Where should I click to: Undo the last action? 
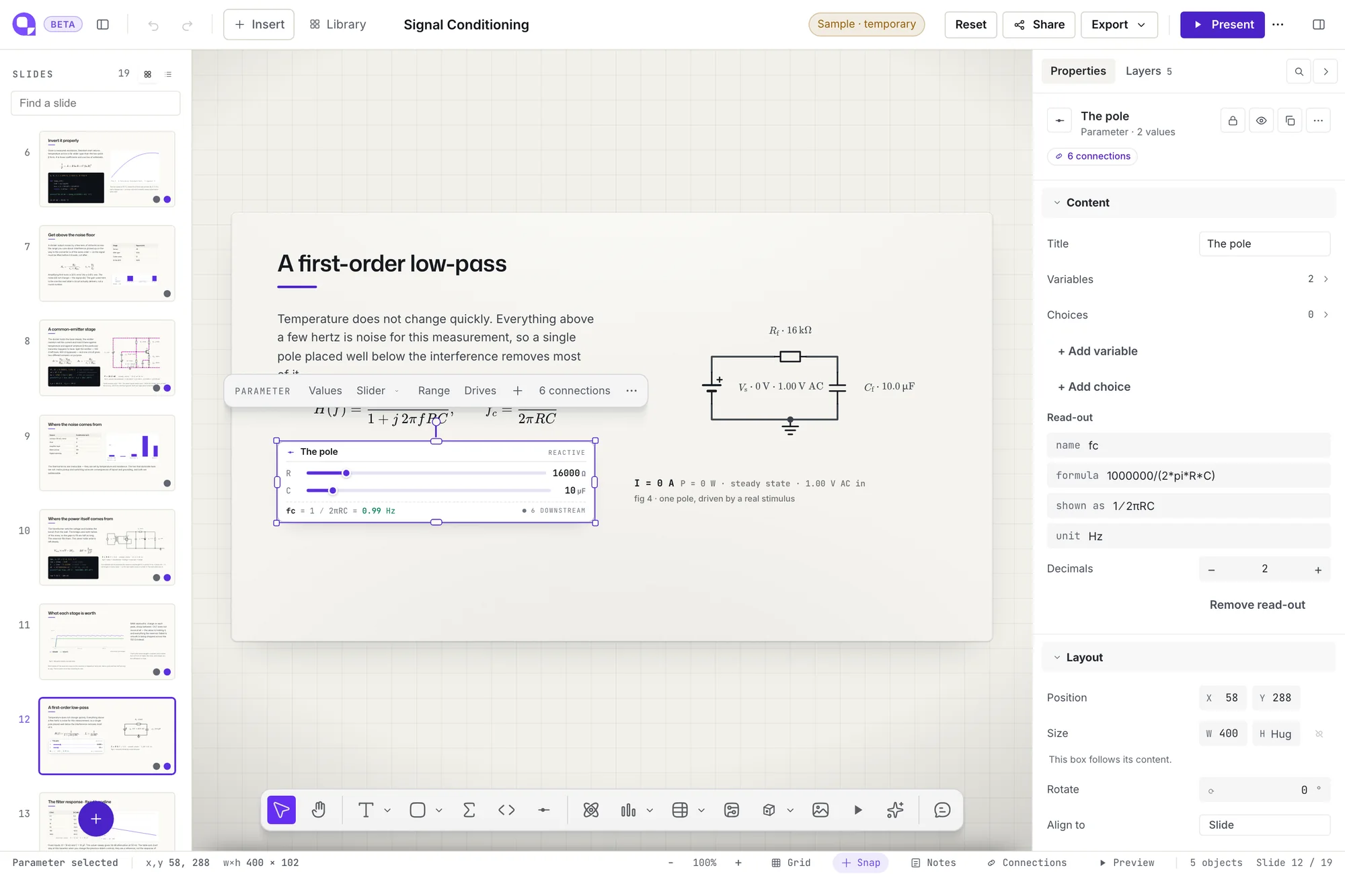153,25
